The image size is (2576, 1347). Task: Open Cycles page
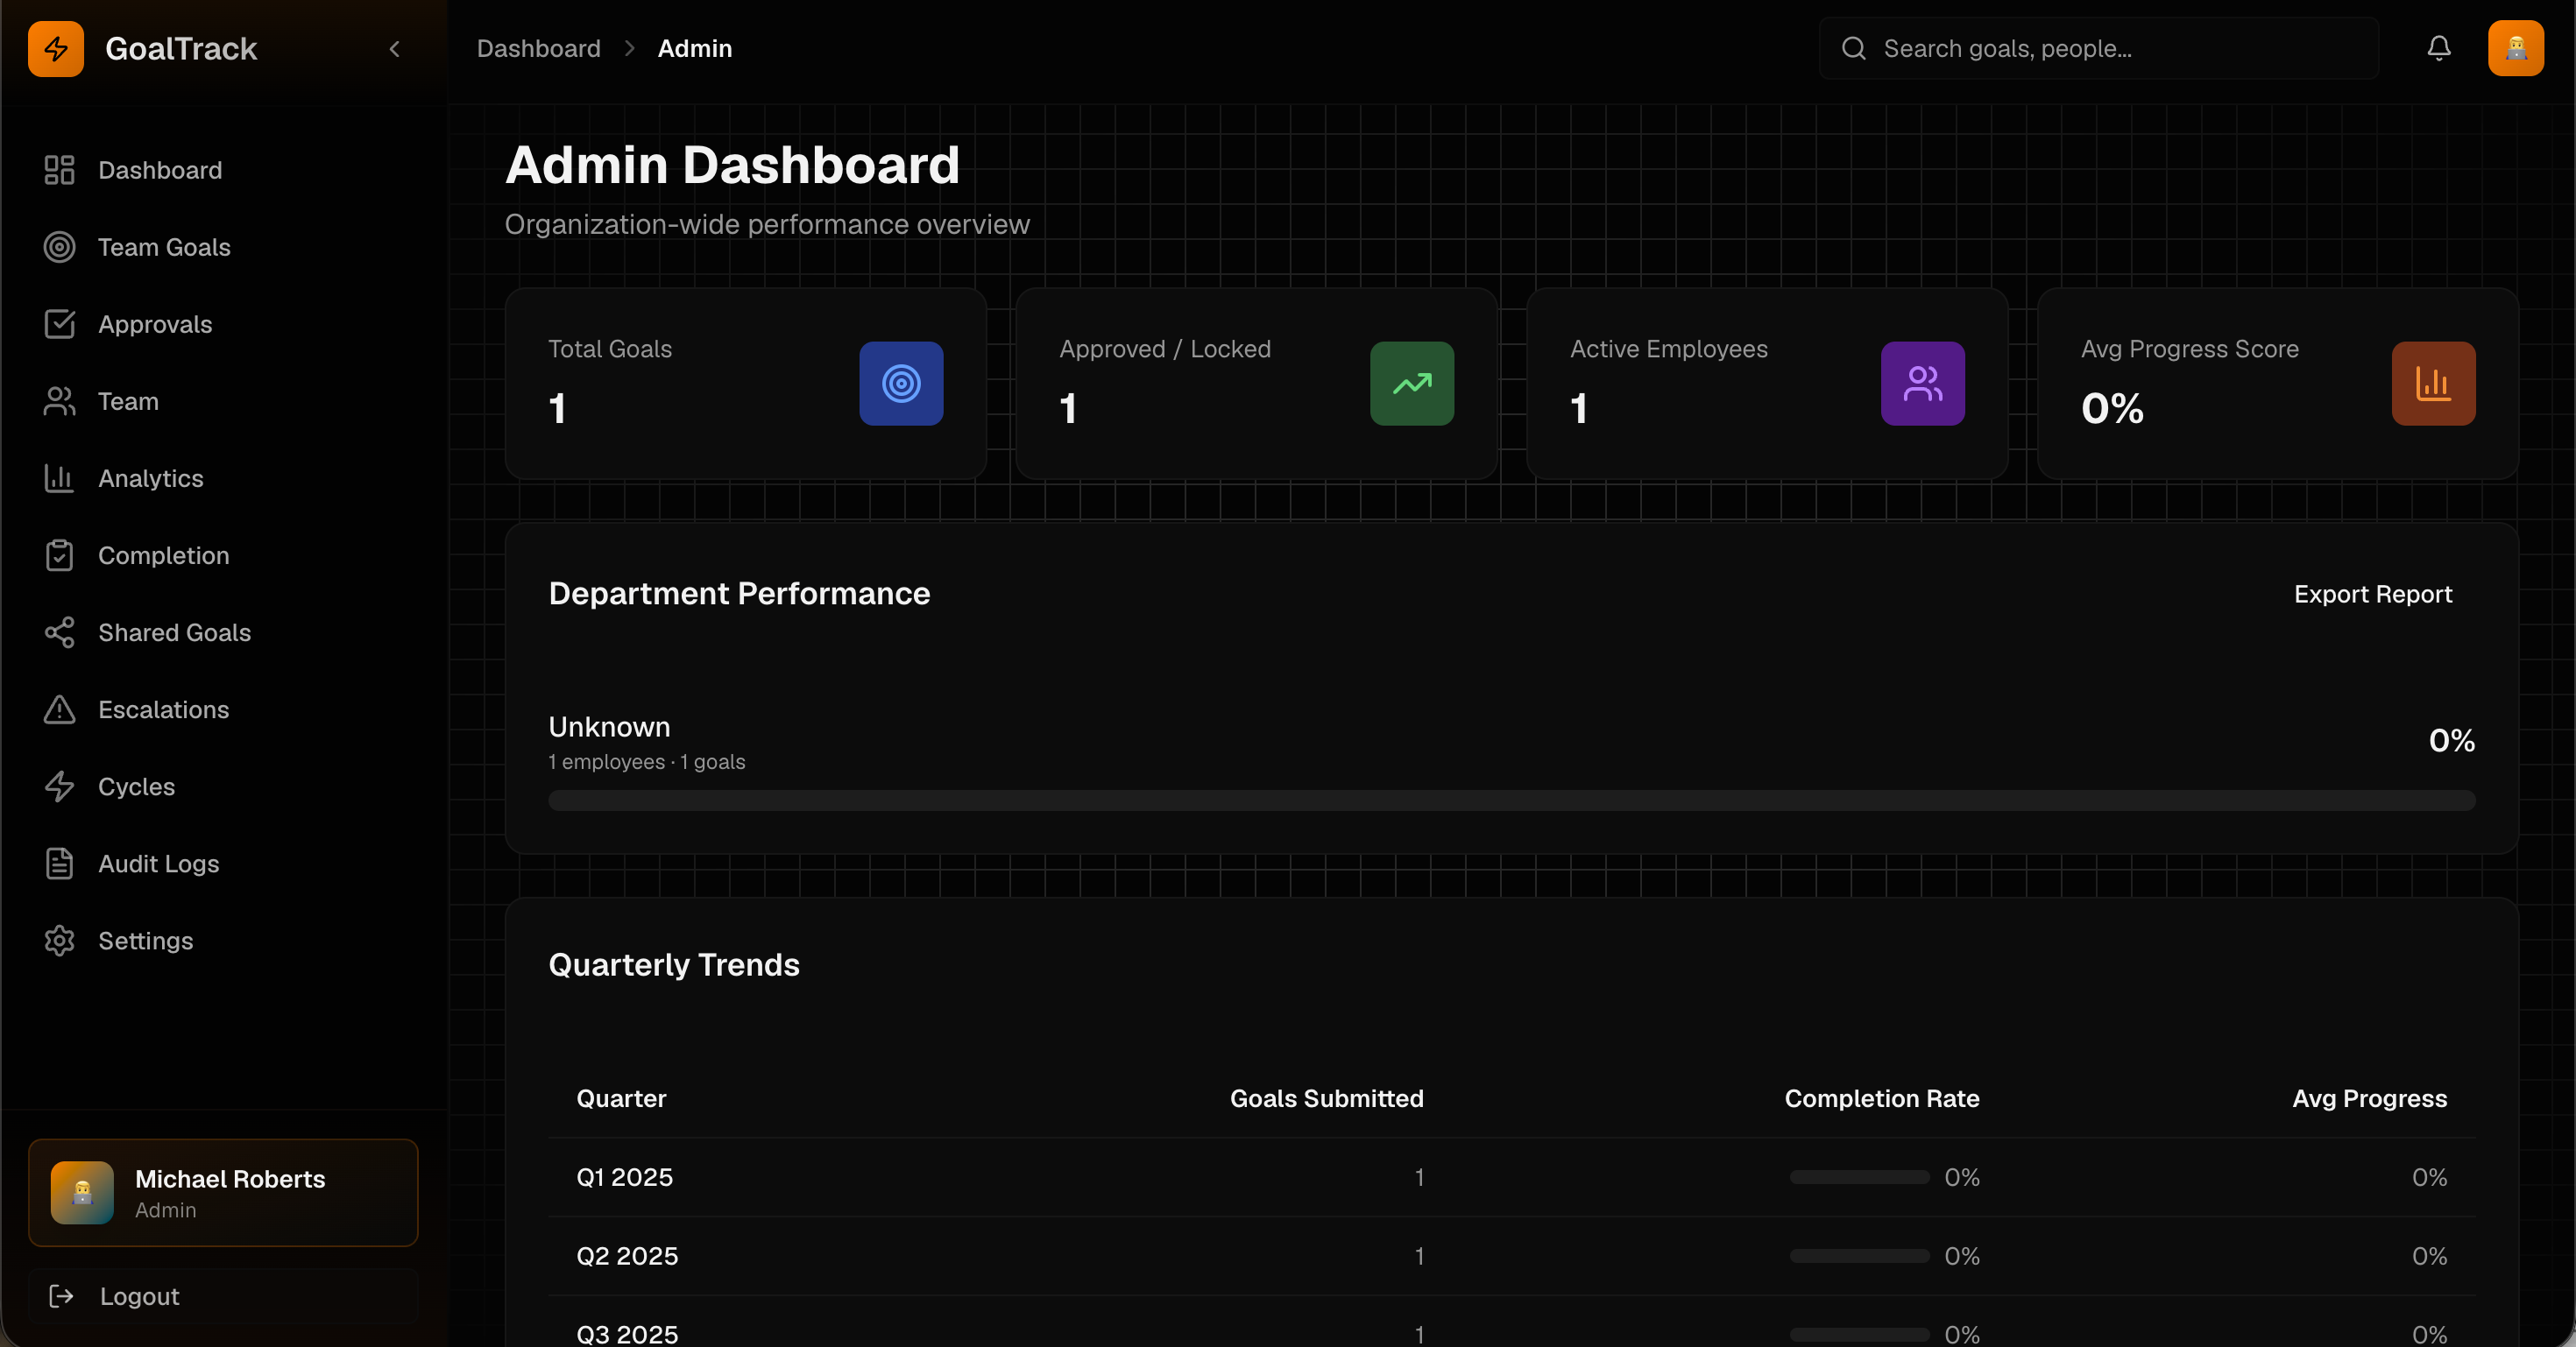[x=223, y=786]
